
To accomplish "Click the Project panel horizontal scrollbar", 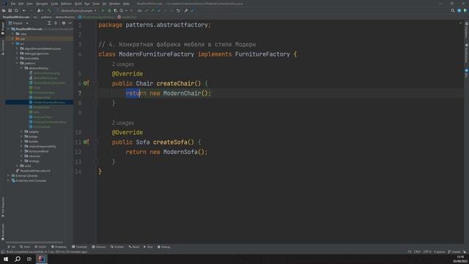I will (34, 243).
